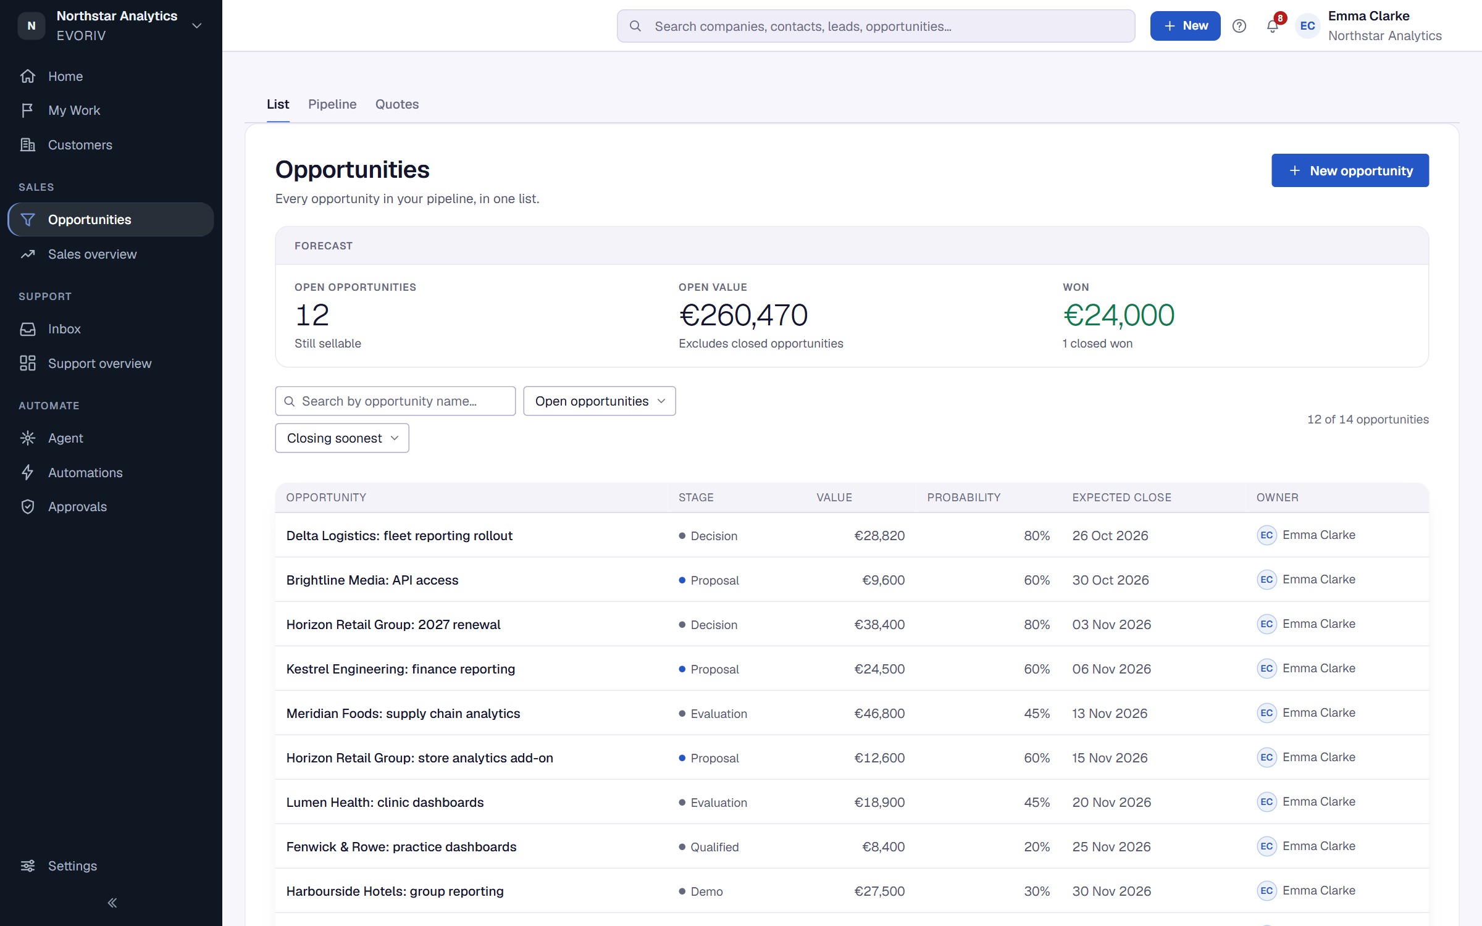Click the 26 Oct 2026 close date

(x=1110, y=536)
